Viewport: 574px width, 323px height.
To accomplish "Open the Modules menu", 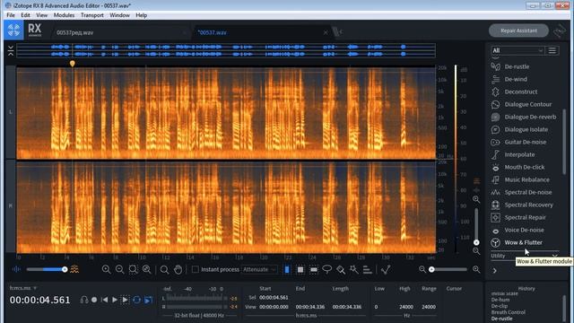I will (64, 15).
